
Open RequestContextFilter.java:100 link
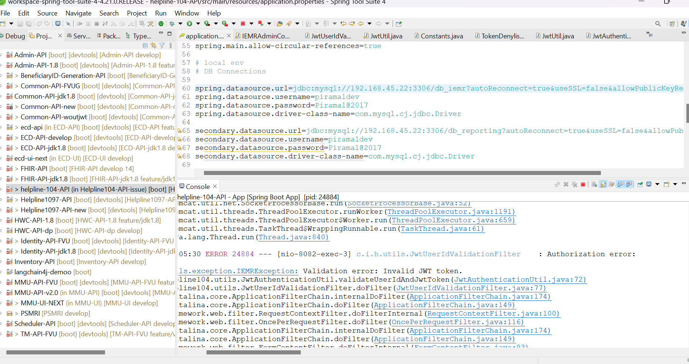click(493, 313)
